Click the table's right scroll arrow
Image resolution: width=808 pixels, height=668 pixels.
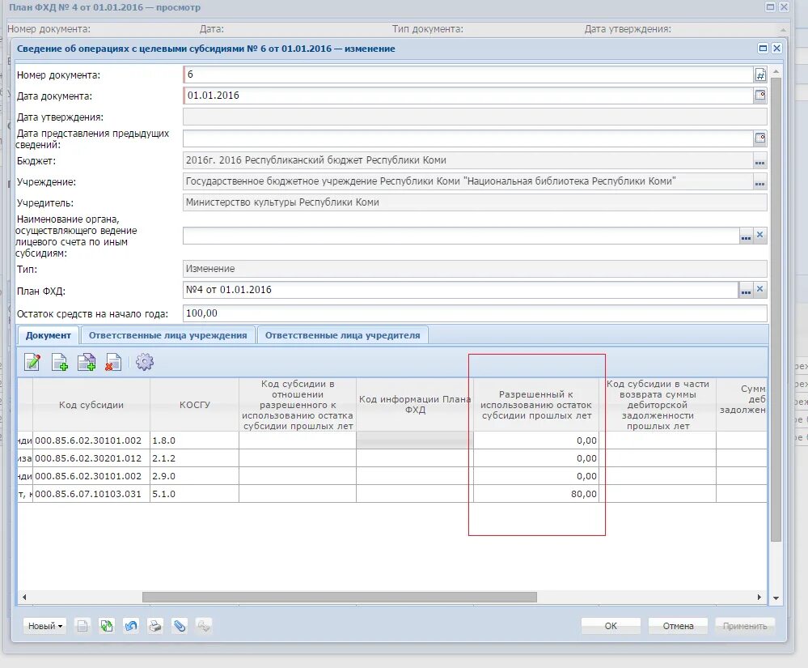coord(759,597)
